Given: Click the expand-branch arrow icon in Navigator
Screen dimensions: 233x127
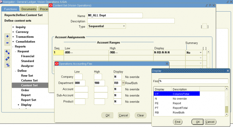Looking at the screenshot, I should (x=7, y=52).
